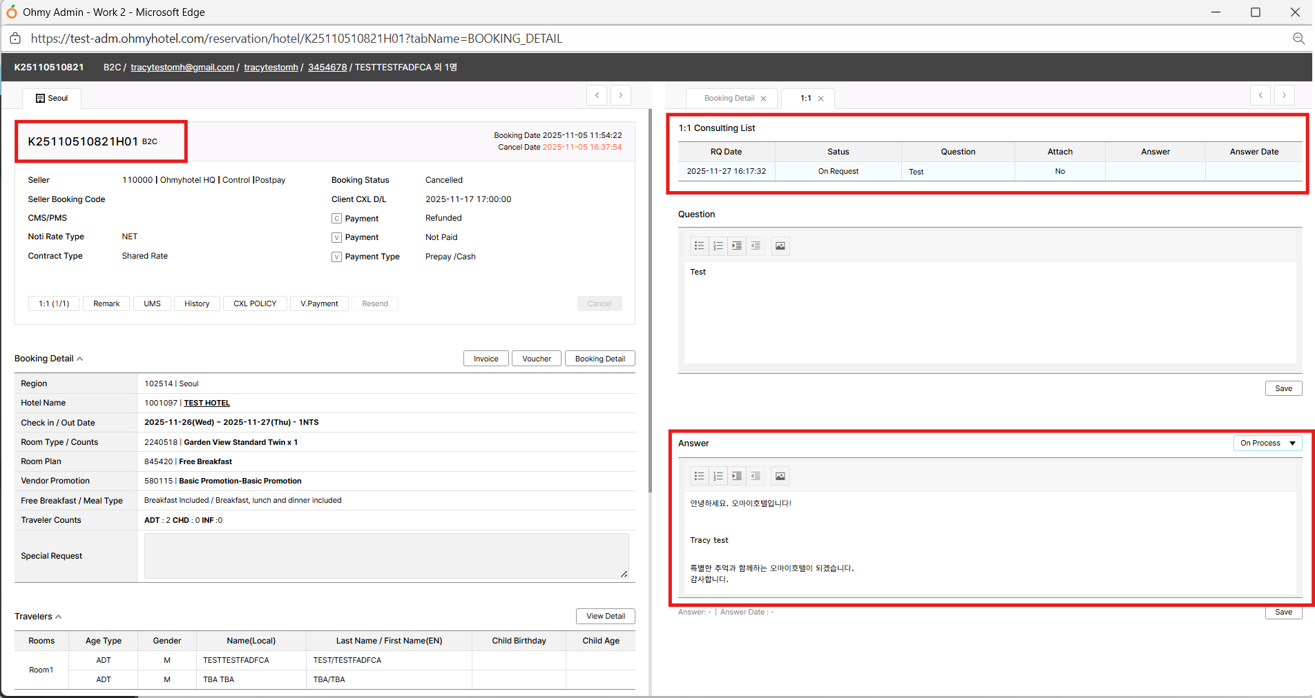
Task: Add bulleted list in Answer editor
Action: click(x=699, y=476)
